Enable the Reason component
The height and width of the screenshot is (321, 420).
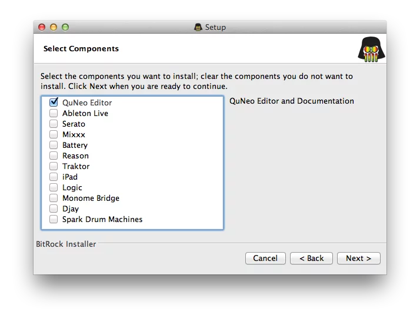click(54, 155)
